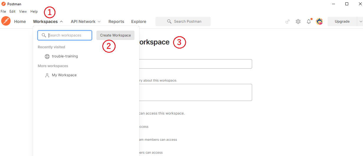This screenshot has height=156, width=363.
Task: Click the magnifier icon in Search Postman
Action: coord(169,21)
